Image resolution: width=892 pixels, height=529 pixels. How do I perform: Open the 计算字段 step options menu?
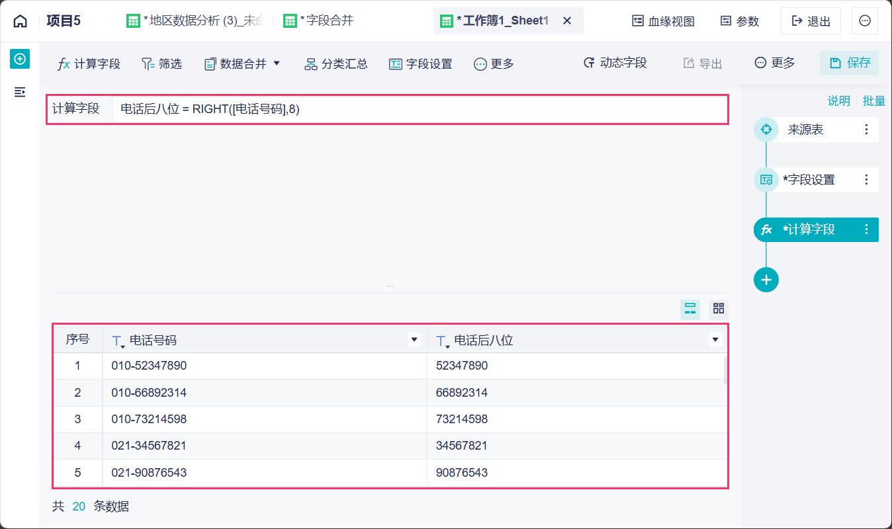[x=867, y=229]
